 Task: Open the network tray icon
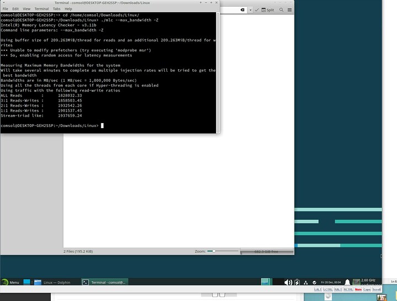coord(306,282)
